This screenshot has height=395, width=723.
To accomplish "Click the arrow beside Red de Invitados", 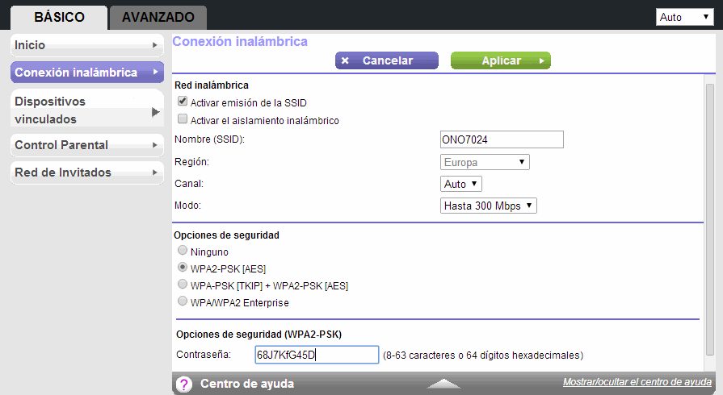I will (155, 173).
